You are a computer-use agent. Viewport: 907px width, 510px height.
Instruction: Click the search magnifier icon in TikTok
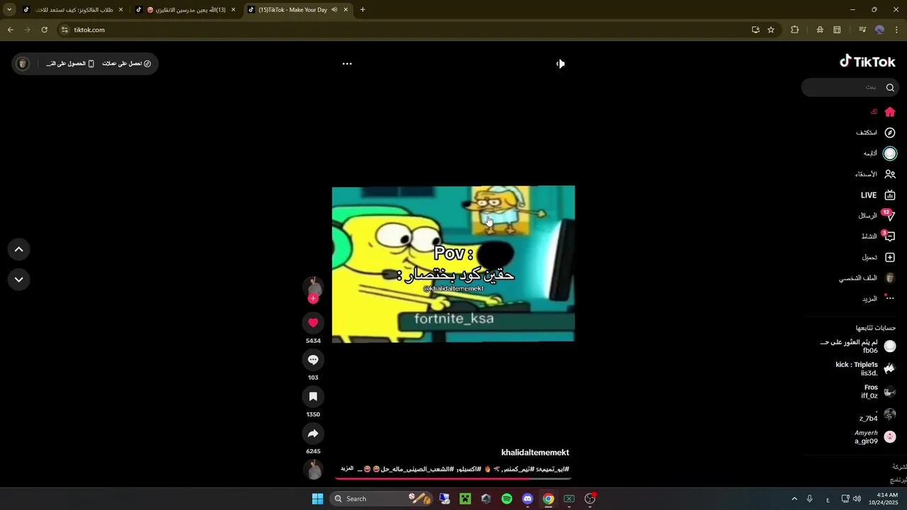890,87
